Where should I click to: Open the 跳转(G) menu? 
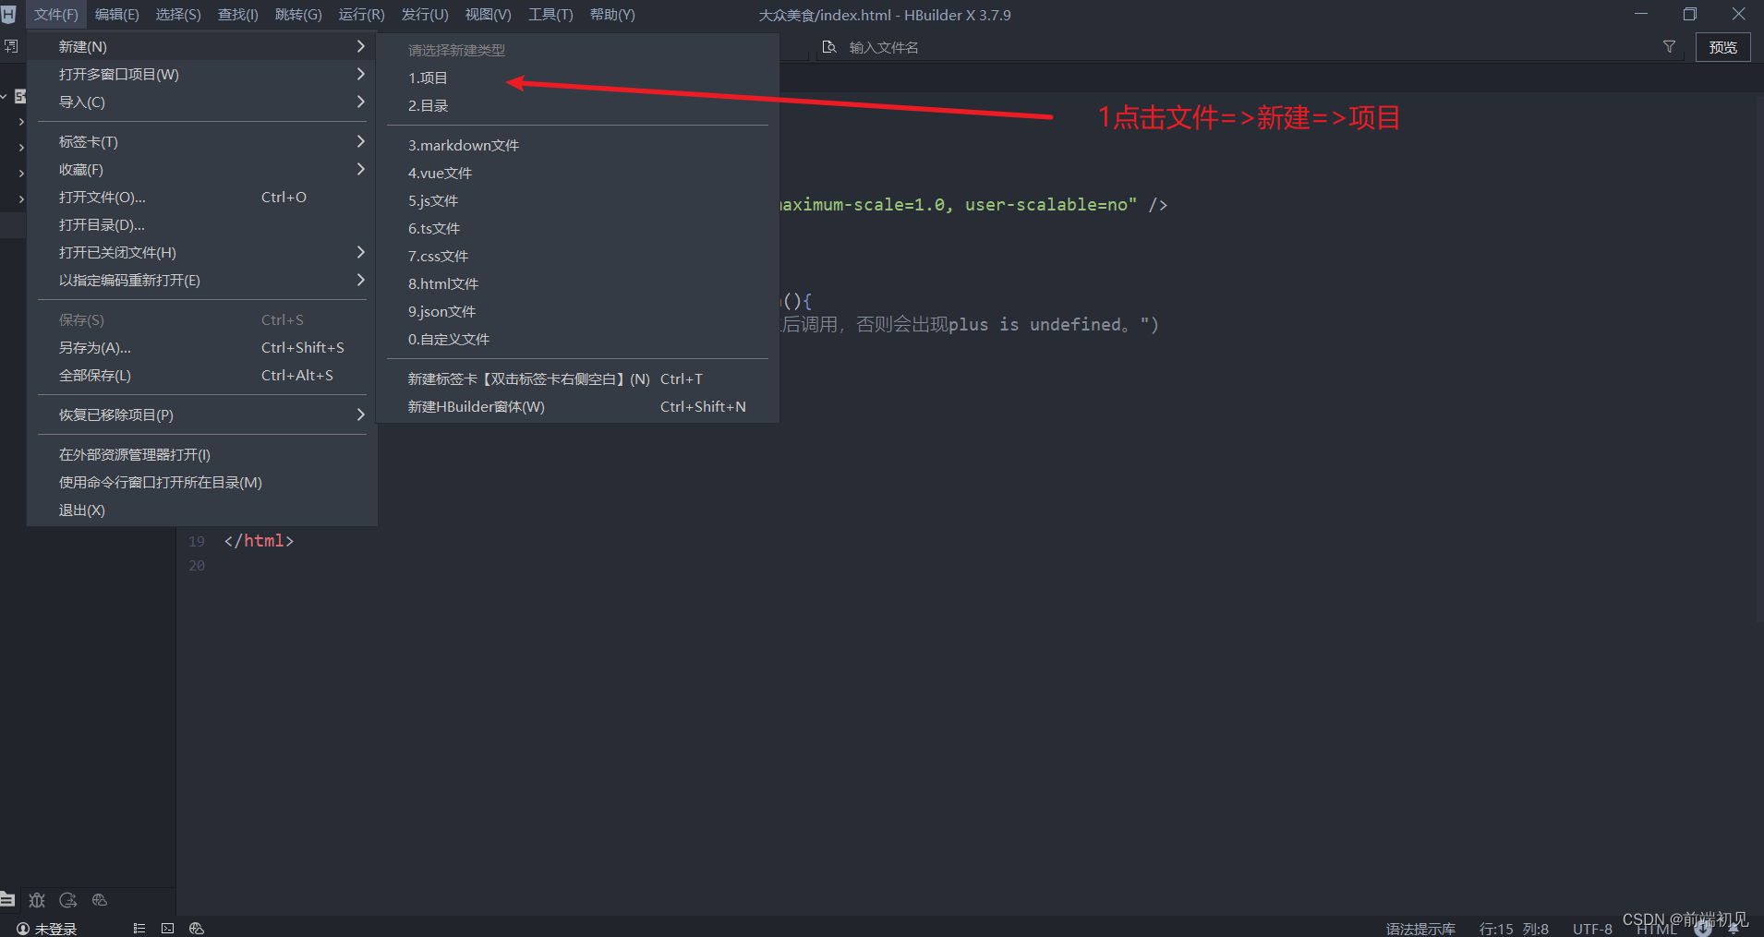coord(298,15)
